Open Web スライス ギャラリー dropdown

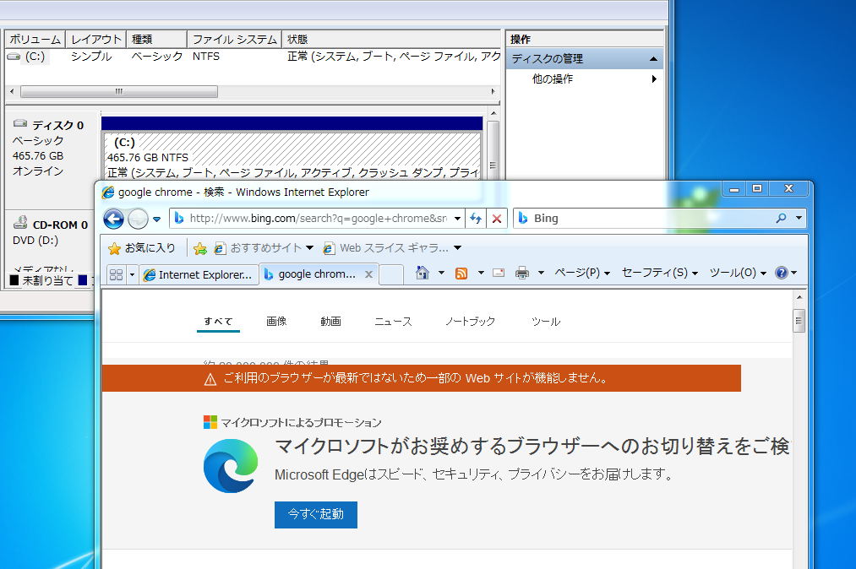393,248
